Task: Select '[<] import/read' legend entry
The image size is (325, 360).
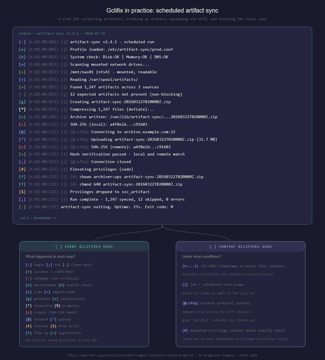Action: pos(60,292)
